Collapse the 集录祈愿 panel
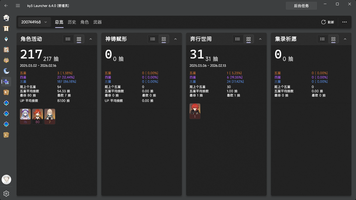 pyautogui.click(x=345, y=39)
